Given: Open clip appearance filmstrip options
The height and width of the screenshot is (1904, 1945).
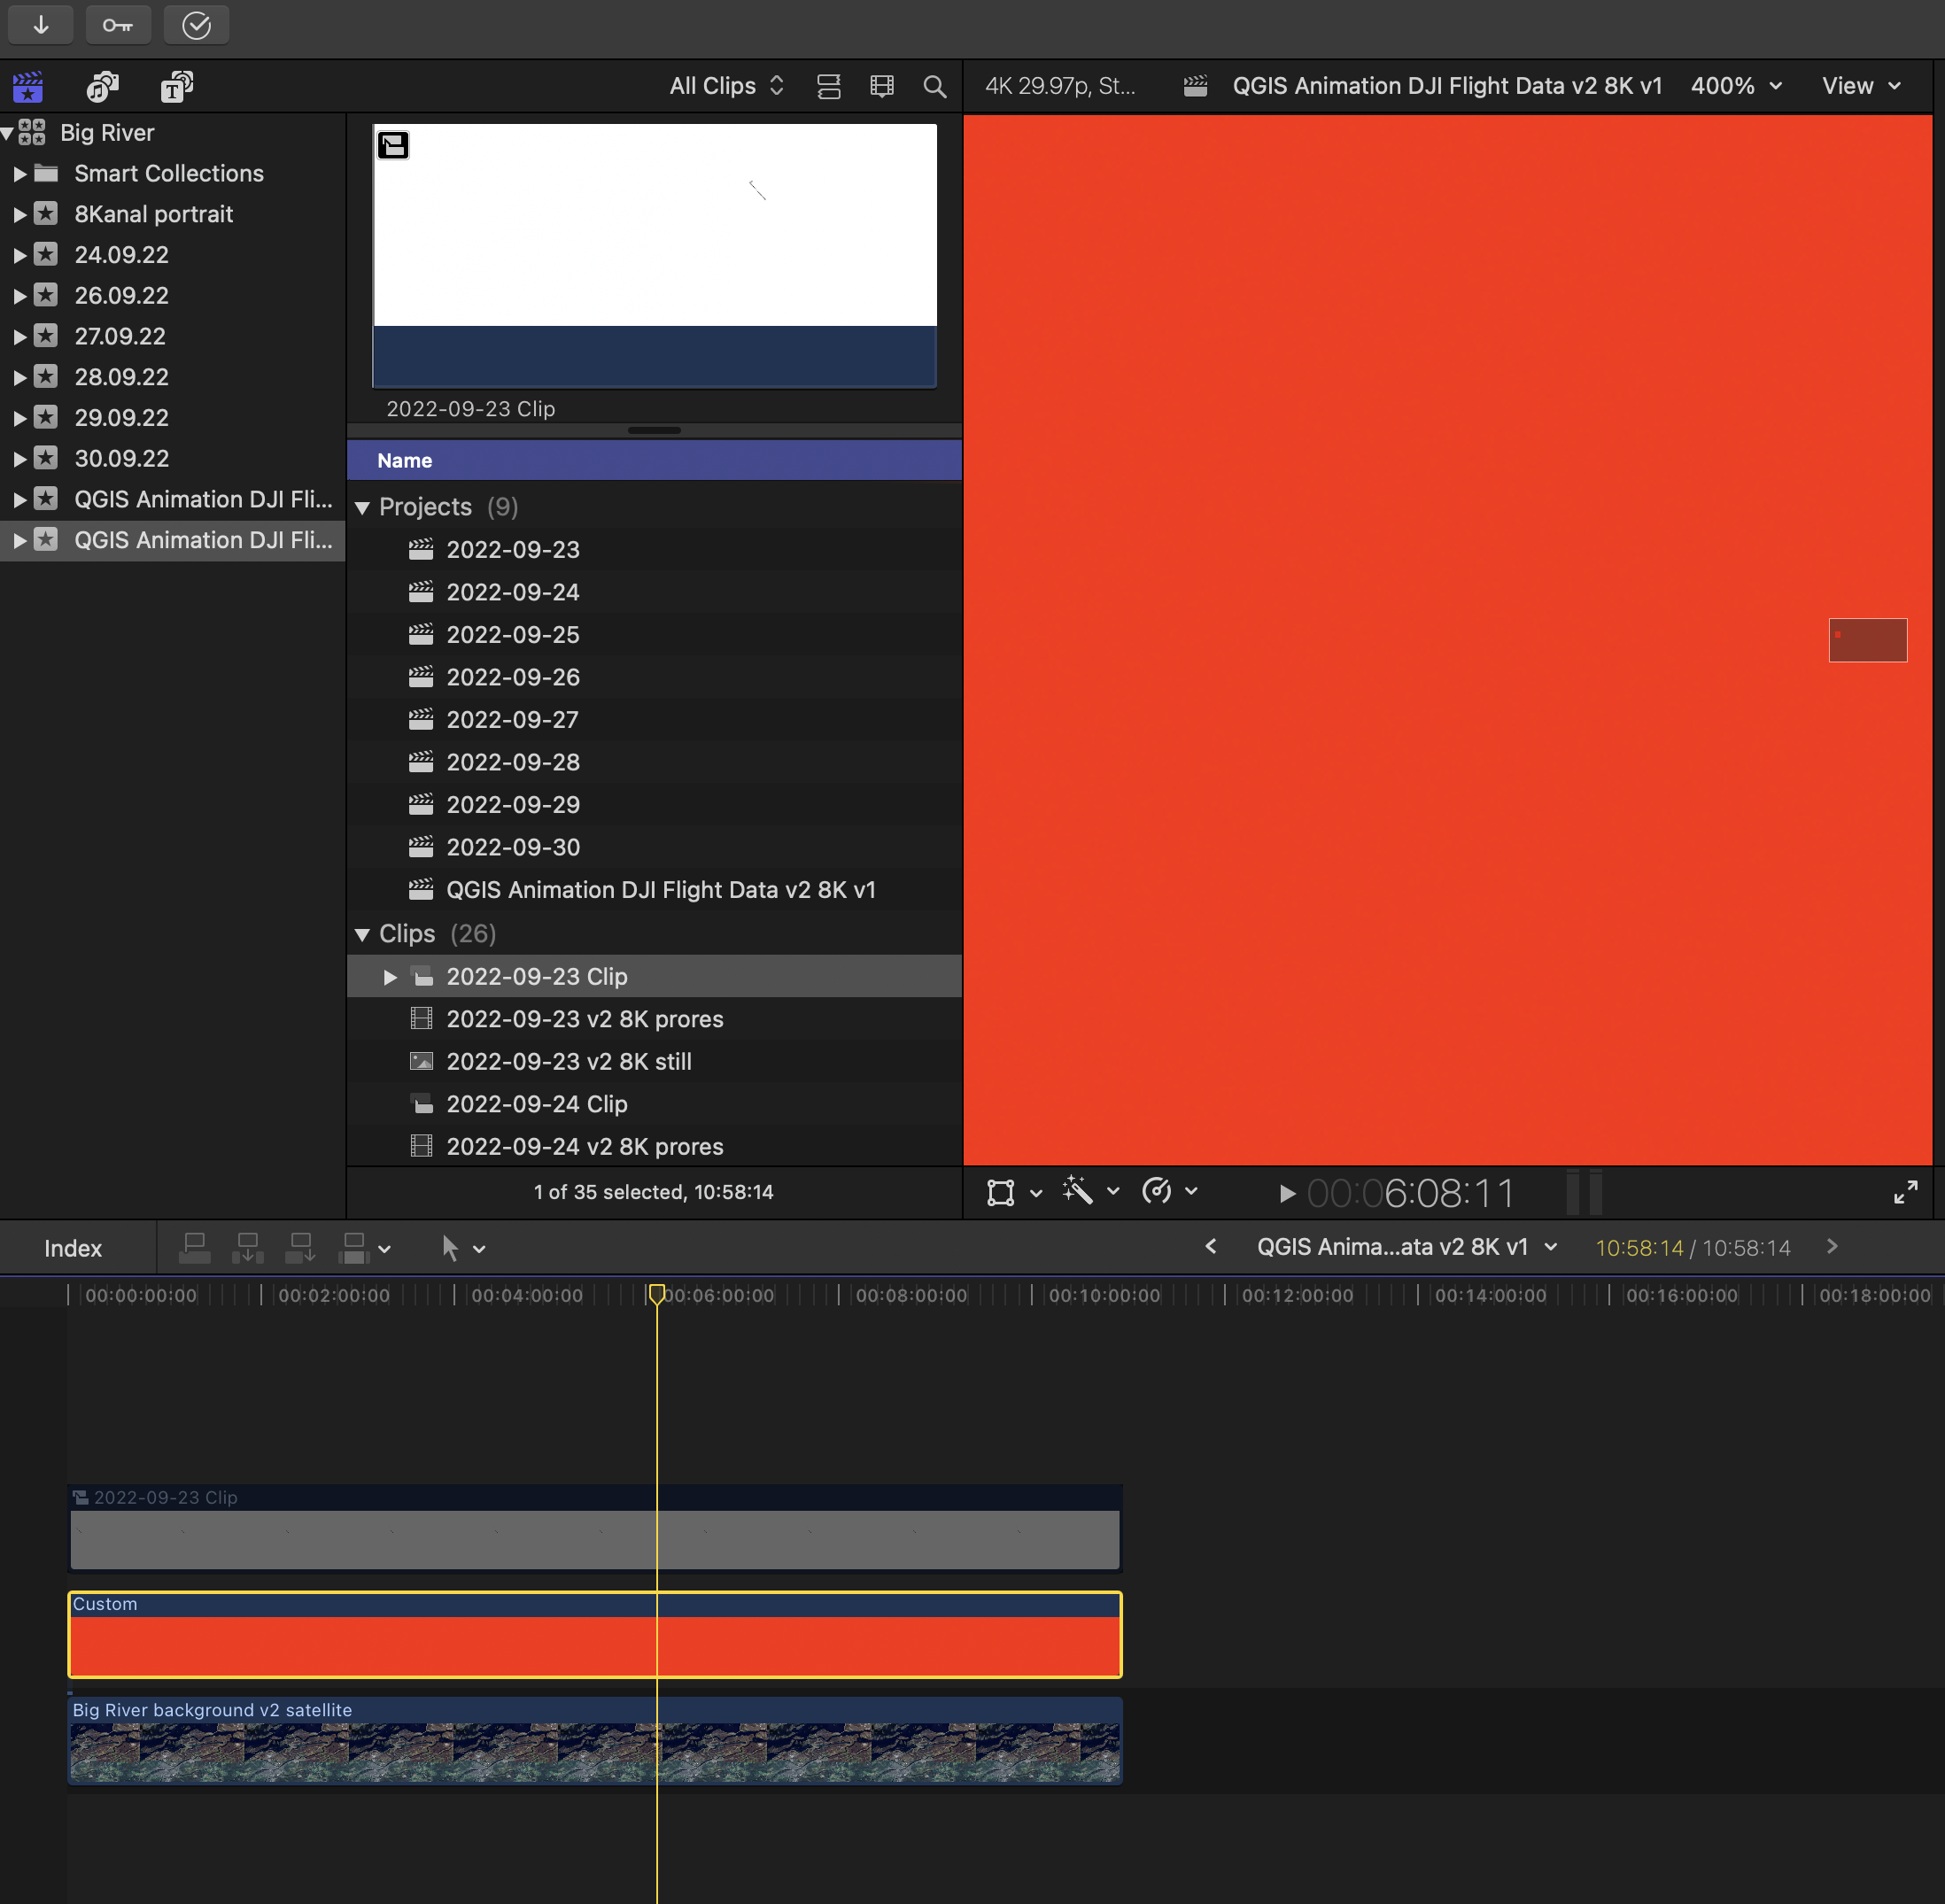Looking at the screenshot, I should [x=881, y=87].
